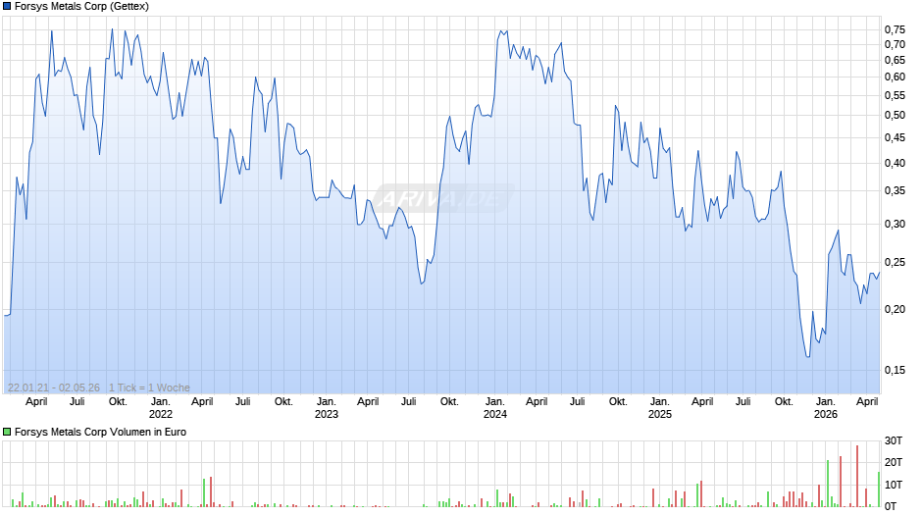Click the '1 Tick = 1 Woche' text
Image resolution: width=922 pixels, height=516 pixels.
(x=149, y=387)
